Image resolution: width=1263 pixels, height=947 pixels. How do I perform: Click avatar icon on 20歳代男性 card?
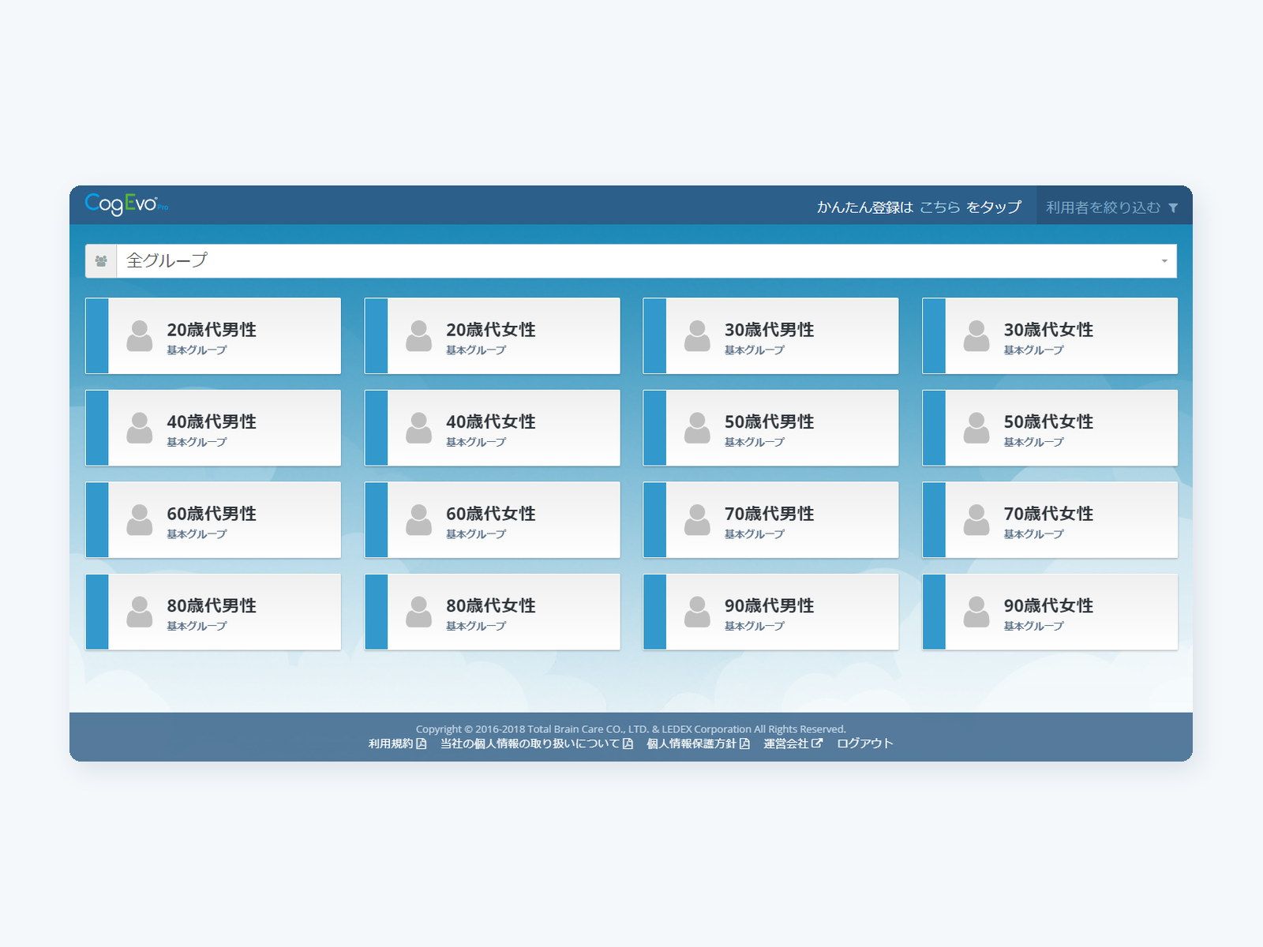[140, 336]
